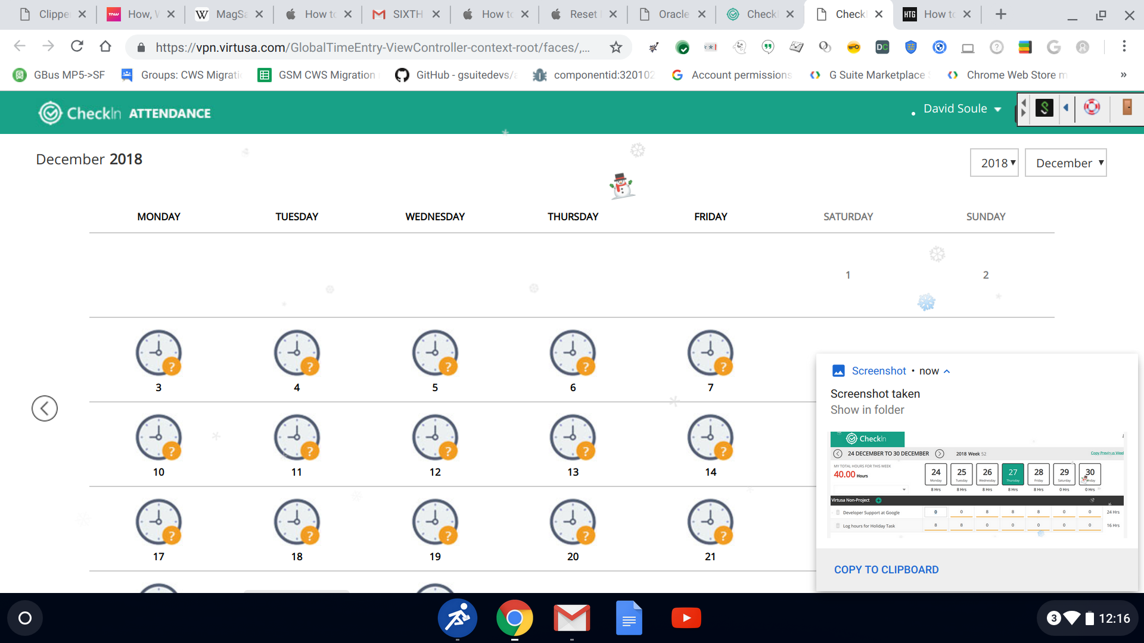Switch to the Oracle browser tab
1144x643 pixels.
point(673,14)
